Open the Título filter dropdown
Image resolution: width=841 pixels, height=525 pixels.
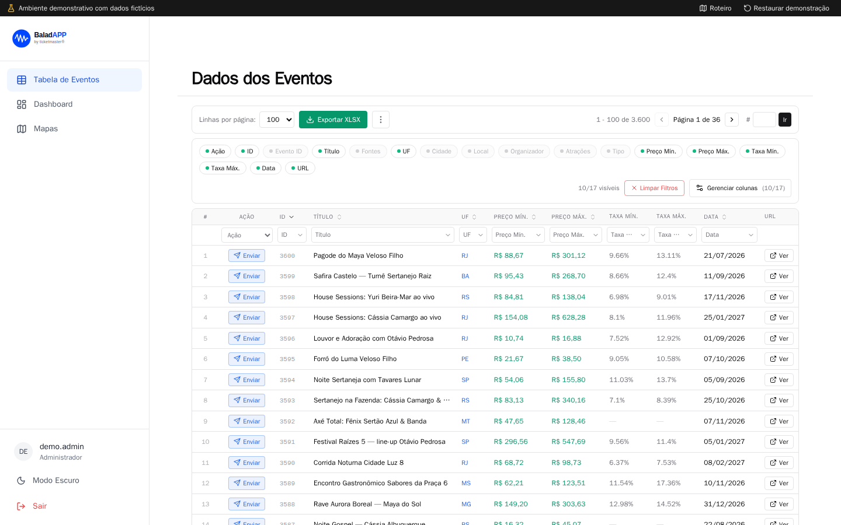(x=383, y=235)
